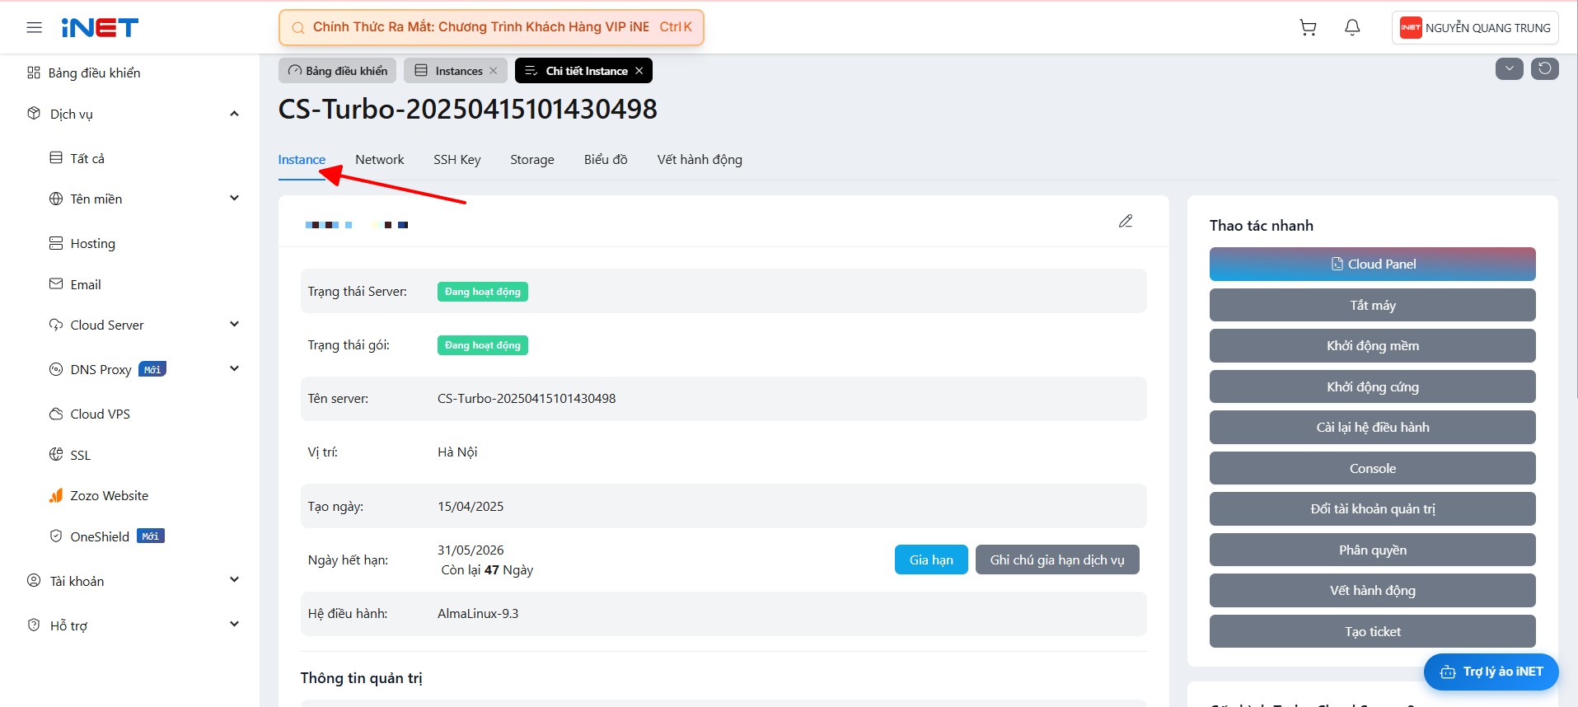Open the Trợ lý ảo iNET chat
1578x707 pixels.
coord(1491,672)
